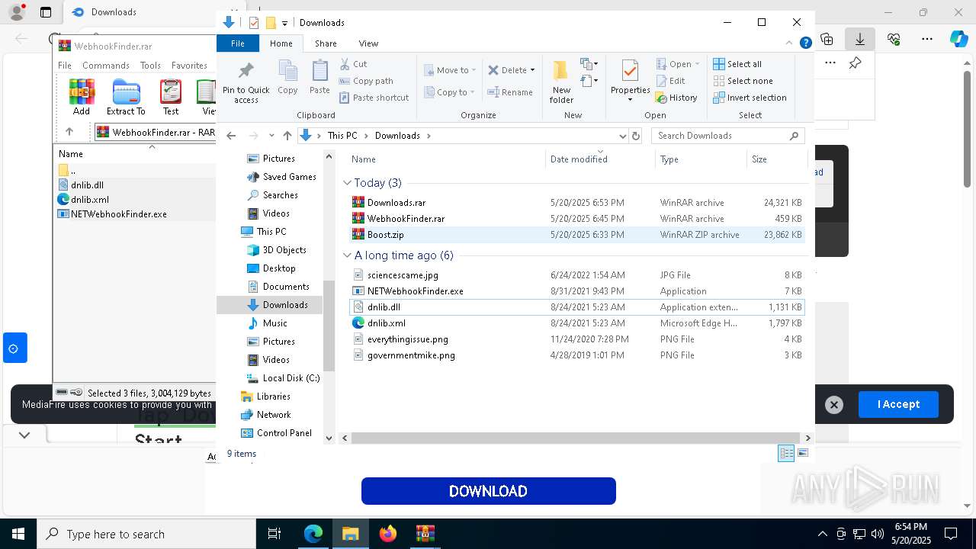Refresh the Downloads folder view
Viewport: 976px width, 549px height.
click(x=636, y=136)
